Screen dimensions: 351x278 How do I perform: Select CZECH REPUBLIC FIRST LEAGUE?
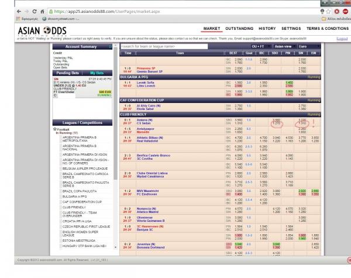pos(86,226)
